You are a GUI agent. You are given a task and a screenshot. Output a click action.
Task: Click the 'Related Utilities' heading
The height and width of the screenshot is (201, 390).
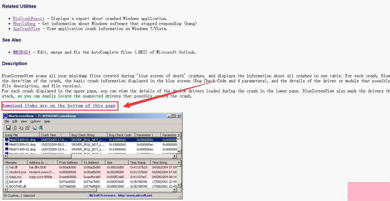click(19, 6)
